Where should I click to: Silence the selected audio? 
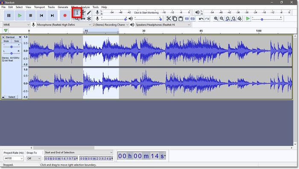click(193, 18)
